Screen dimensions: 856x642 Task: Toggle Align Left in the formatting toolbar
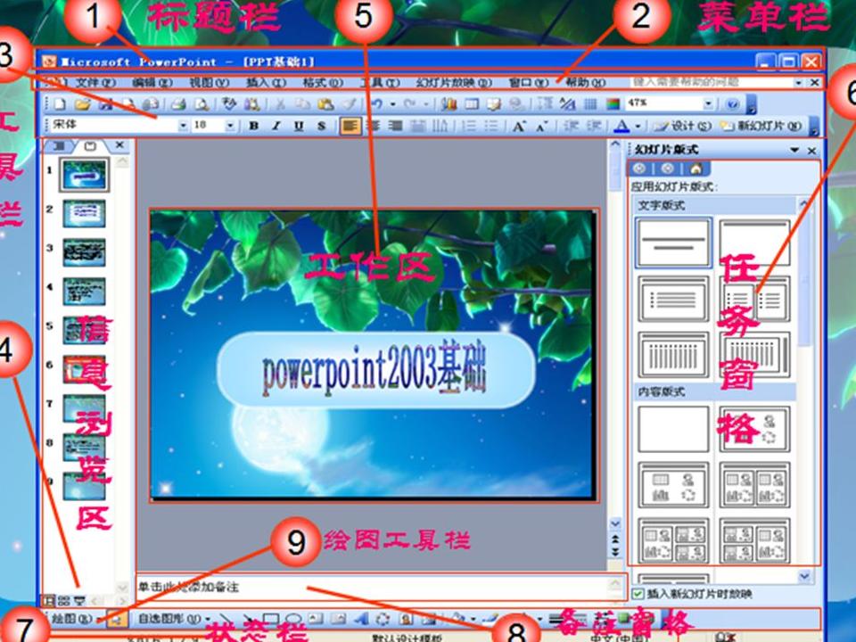pyautogui.click(x=350, y=126)
